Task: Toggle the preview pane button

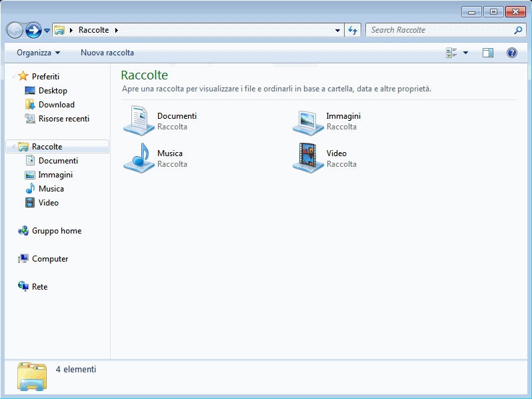Action: point(488,53)
